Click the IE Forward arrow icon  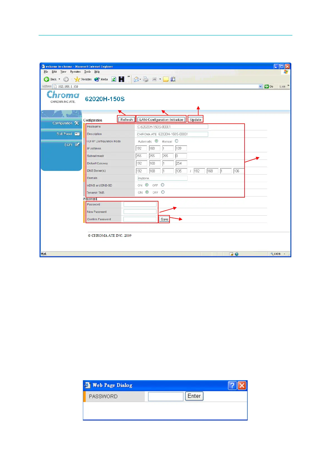[x=66, y=79]
